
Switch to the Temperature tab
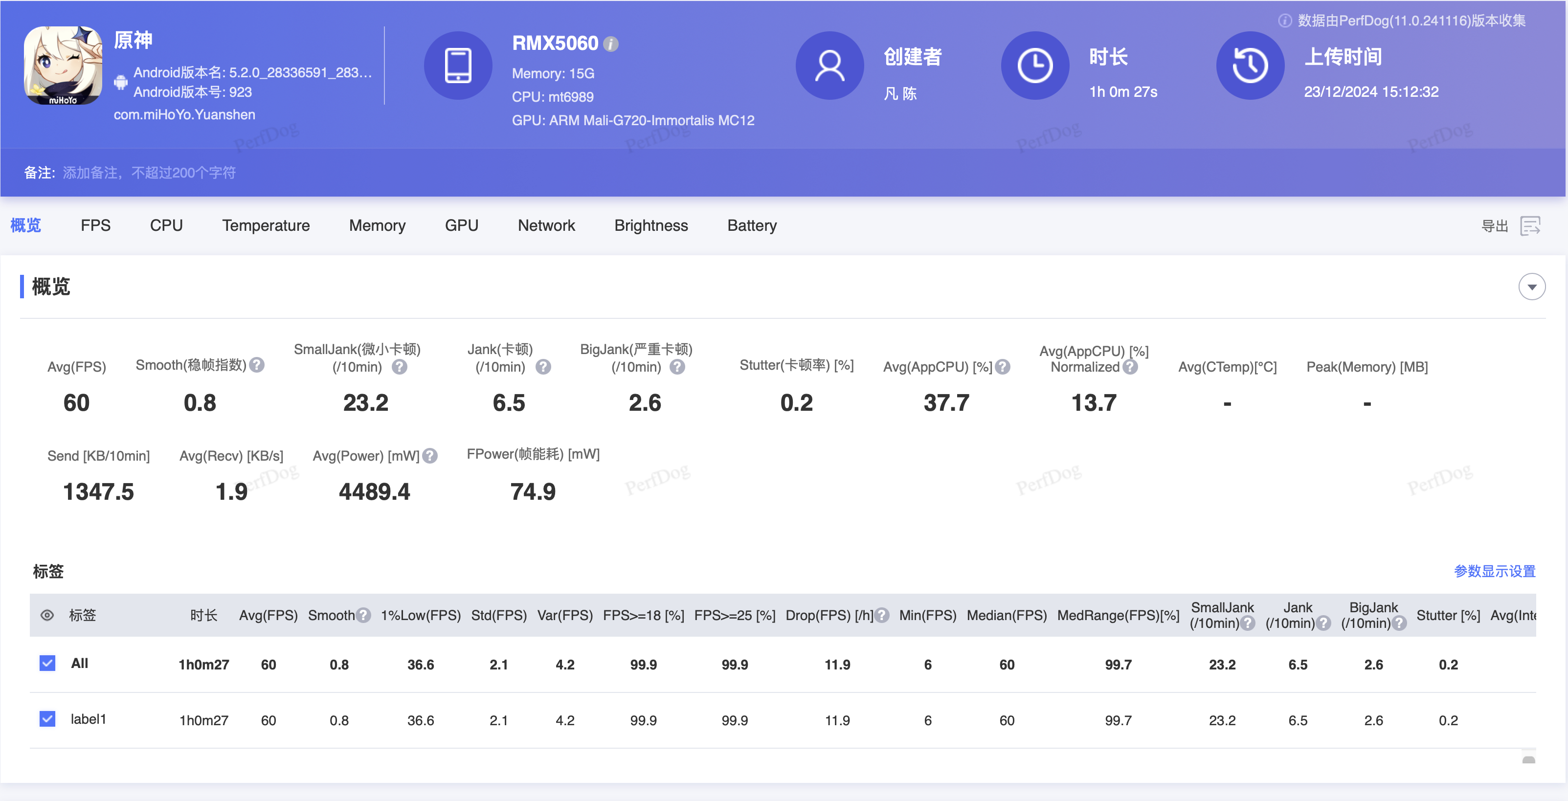pos(266,226)
